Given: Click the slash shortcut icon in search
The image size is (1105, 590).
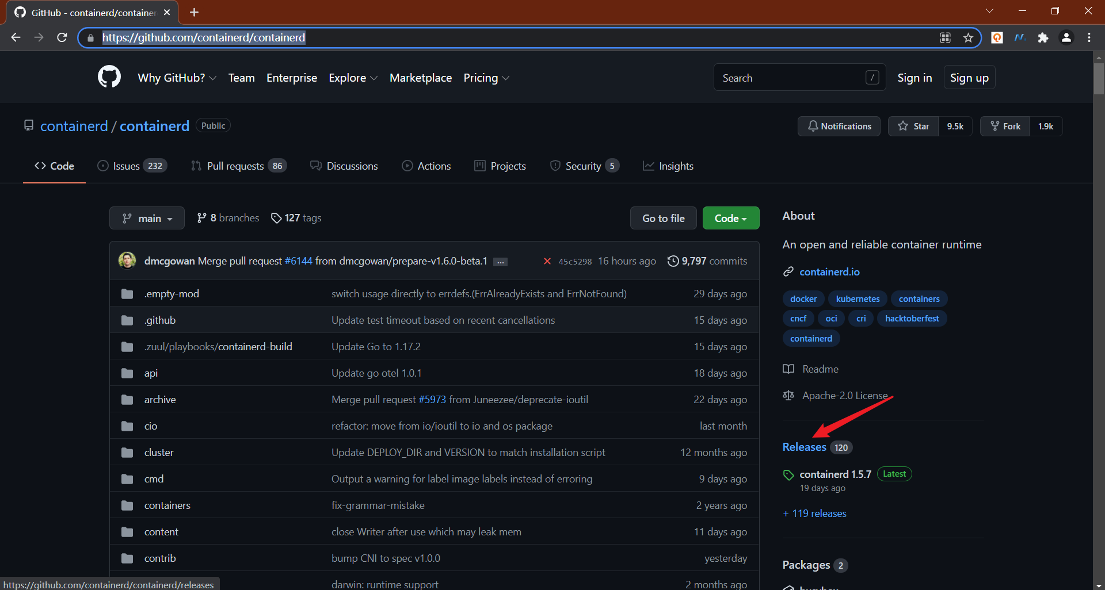Looking at the screenshot, I should [x=872, y=78].
